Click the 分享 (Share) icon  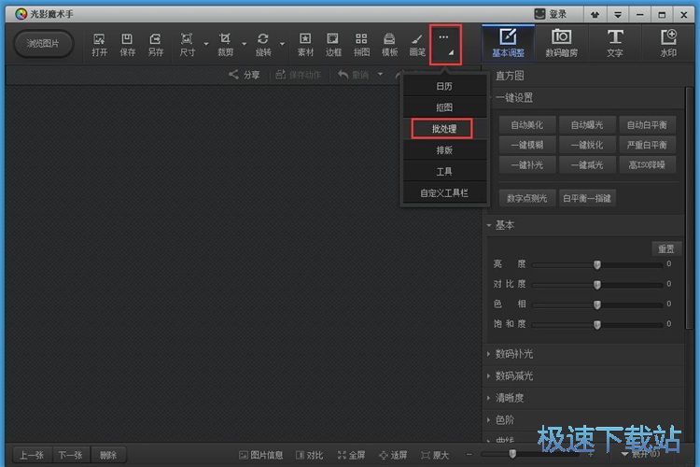pyautogui.click(x=233, y=75)
